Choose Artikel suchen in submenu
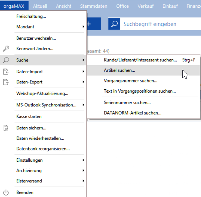Screen dimensions: 201x197 click(x=144, y=70)
